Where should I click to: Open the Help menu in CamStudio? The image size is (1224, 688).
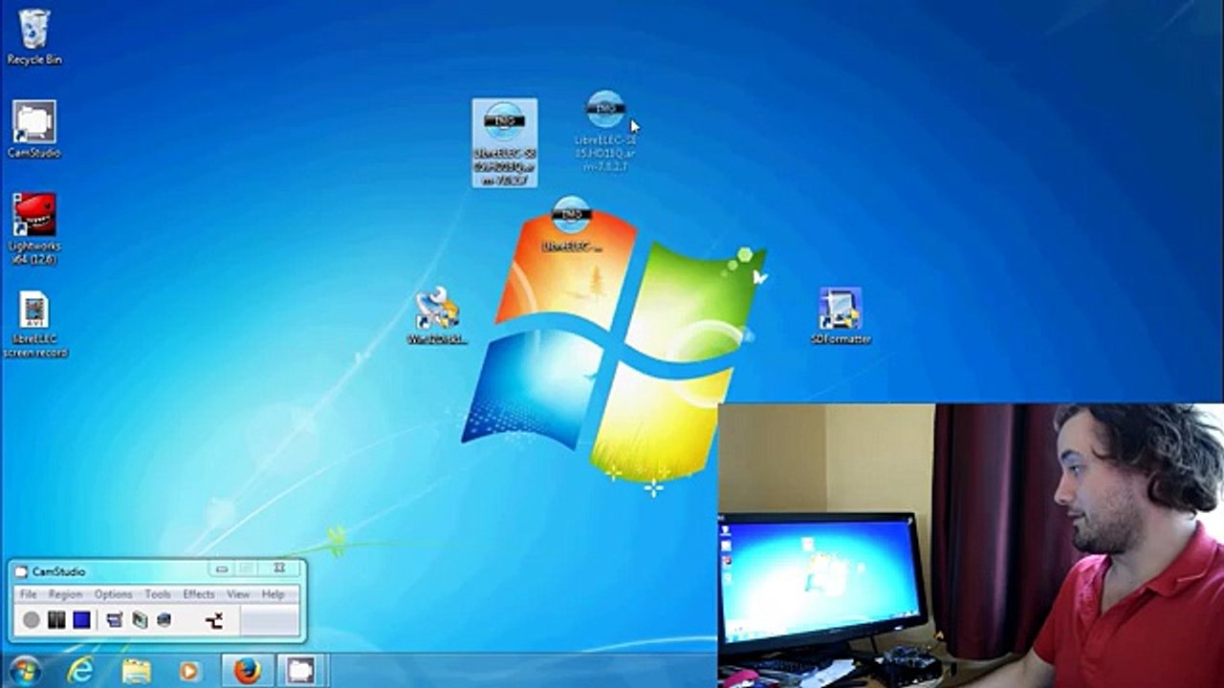(273, 594)
